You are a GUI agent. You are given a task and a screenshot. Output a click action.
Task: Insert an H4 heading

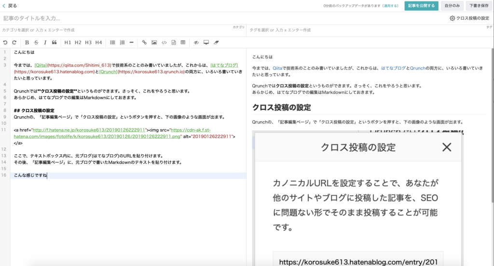(98, 42)
